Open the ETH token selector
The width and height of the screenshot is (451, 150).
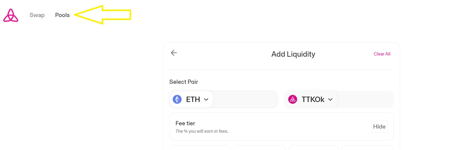191,99
